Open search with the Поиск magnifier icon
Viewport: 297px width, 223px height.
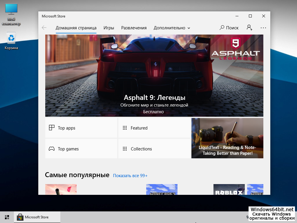[x=222, y=28]
